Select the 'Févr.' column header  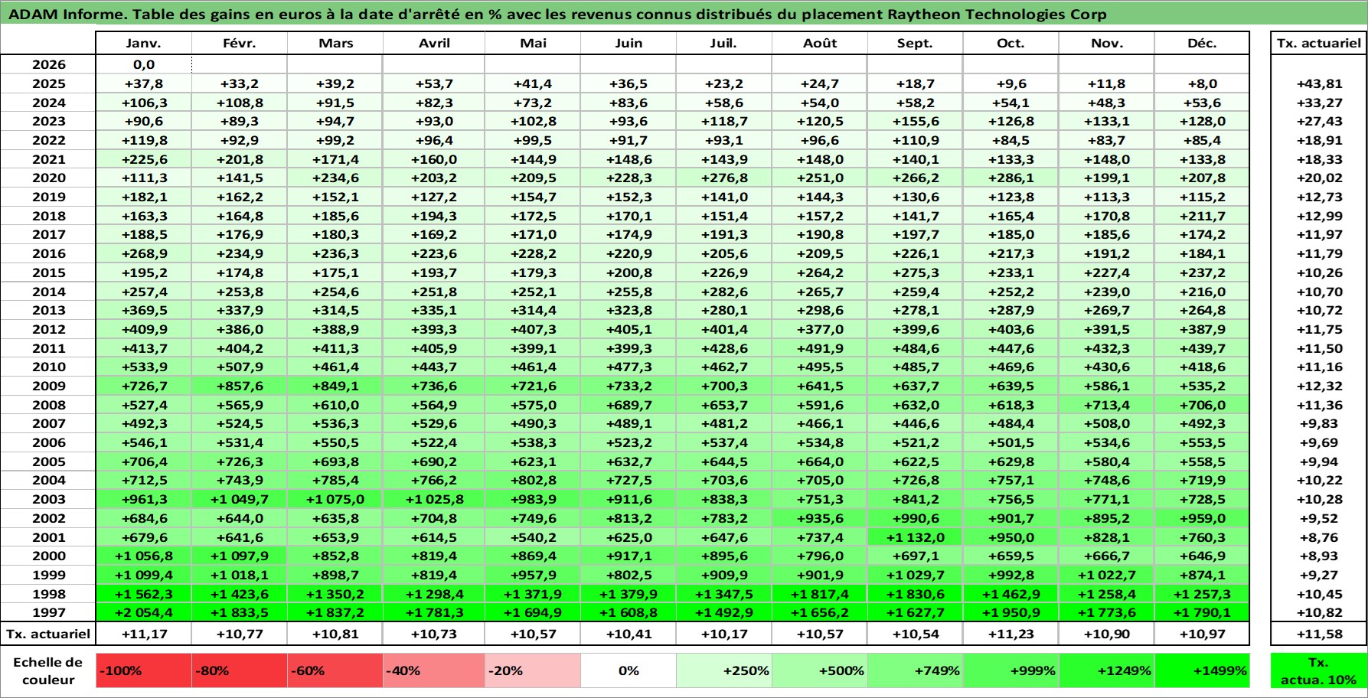click(240, 43)
